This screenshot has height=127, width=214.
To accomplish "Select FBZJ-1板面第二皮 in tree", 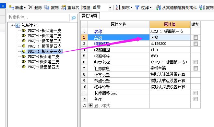I will 43,57.
